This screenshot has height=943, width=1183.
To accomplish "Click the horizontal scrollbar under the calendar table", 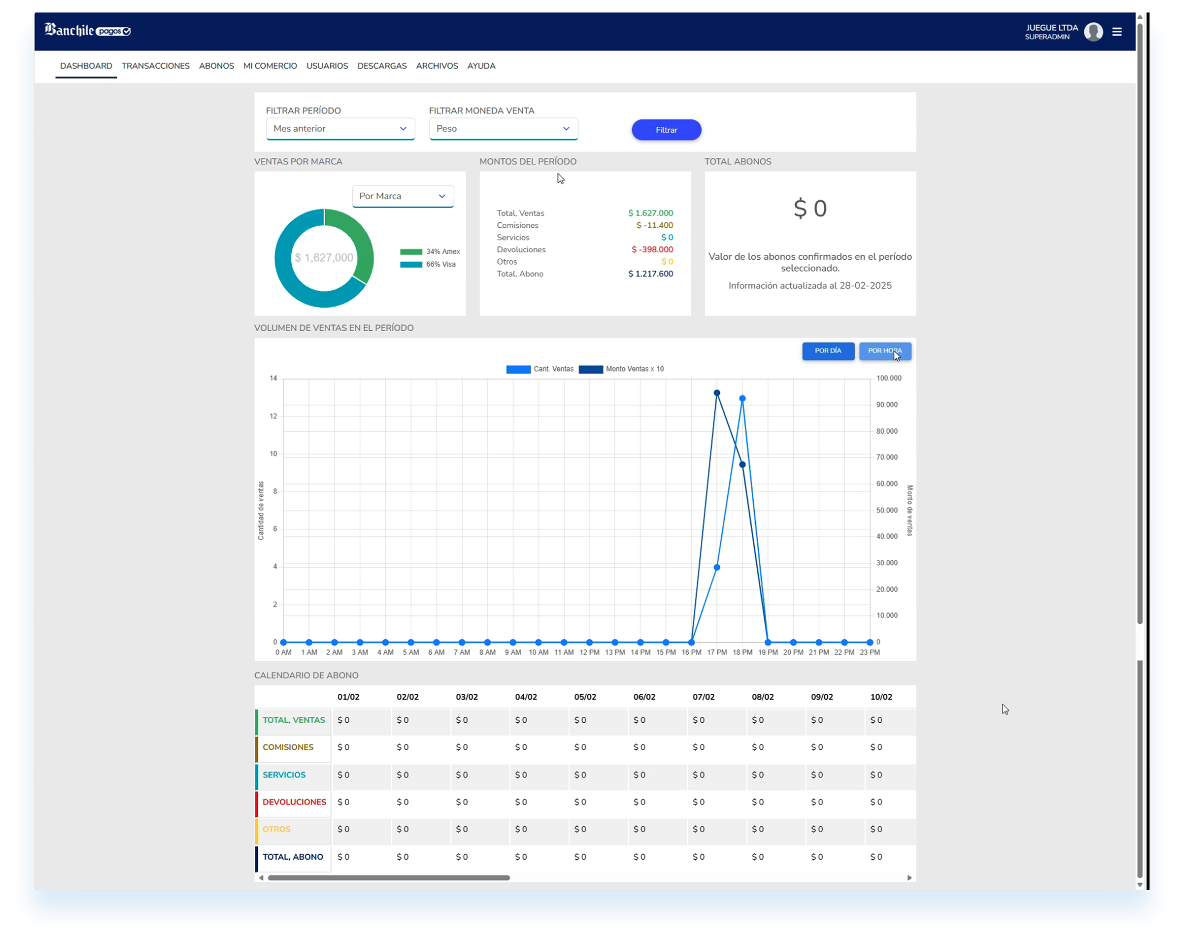I will [389, 878].
